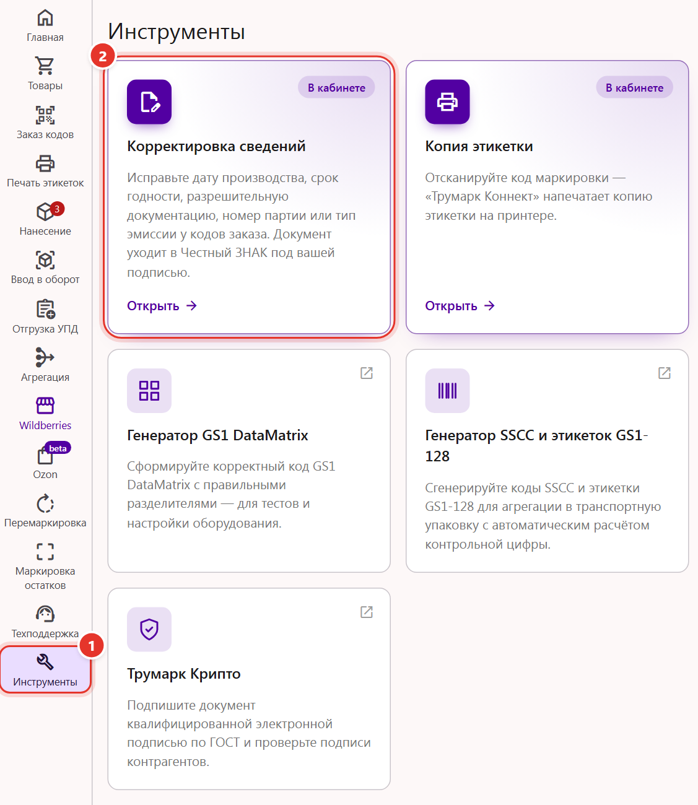Select Печать этикеток menu label
Screen dimensions: 698x805
[45, 183]
